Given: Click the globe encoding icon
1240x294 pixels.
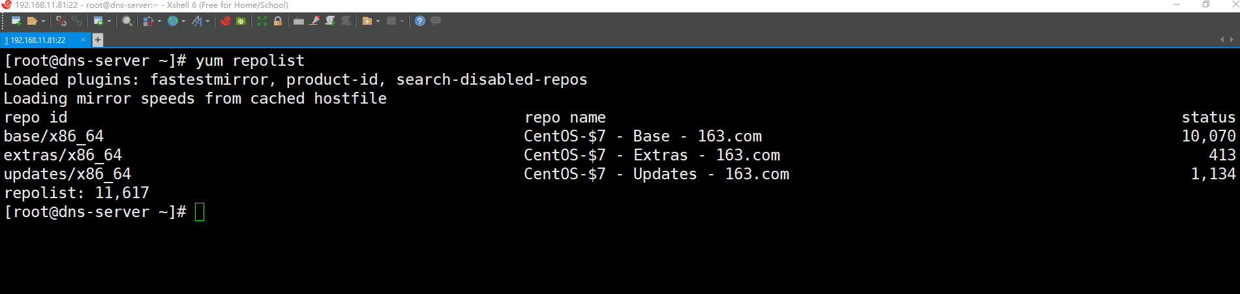Looking at the screenshot, I should tap(173, 21).
